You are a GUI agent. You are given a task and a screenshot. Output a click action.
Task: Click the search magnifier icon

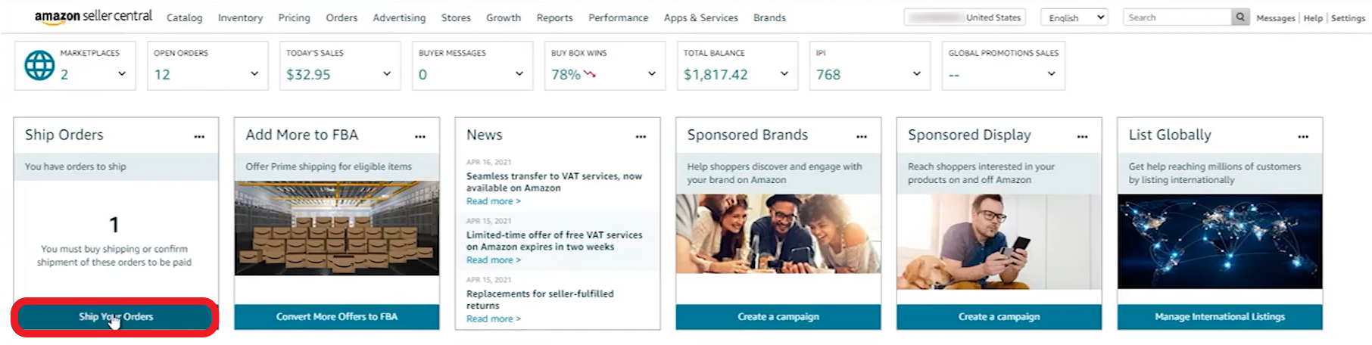point(1240,17)
